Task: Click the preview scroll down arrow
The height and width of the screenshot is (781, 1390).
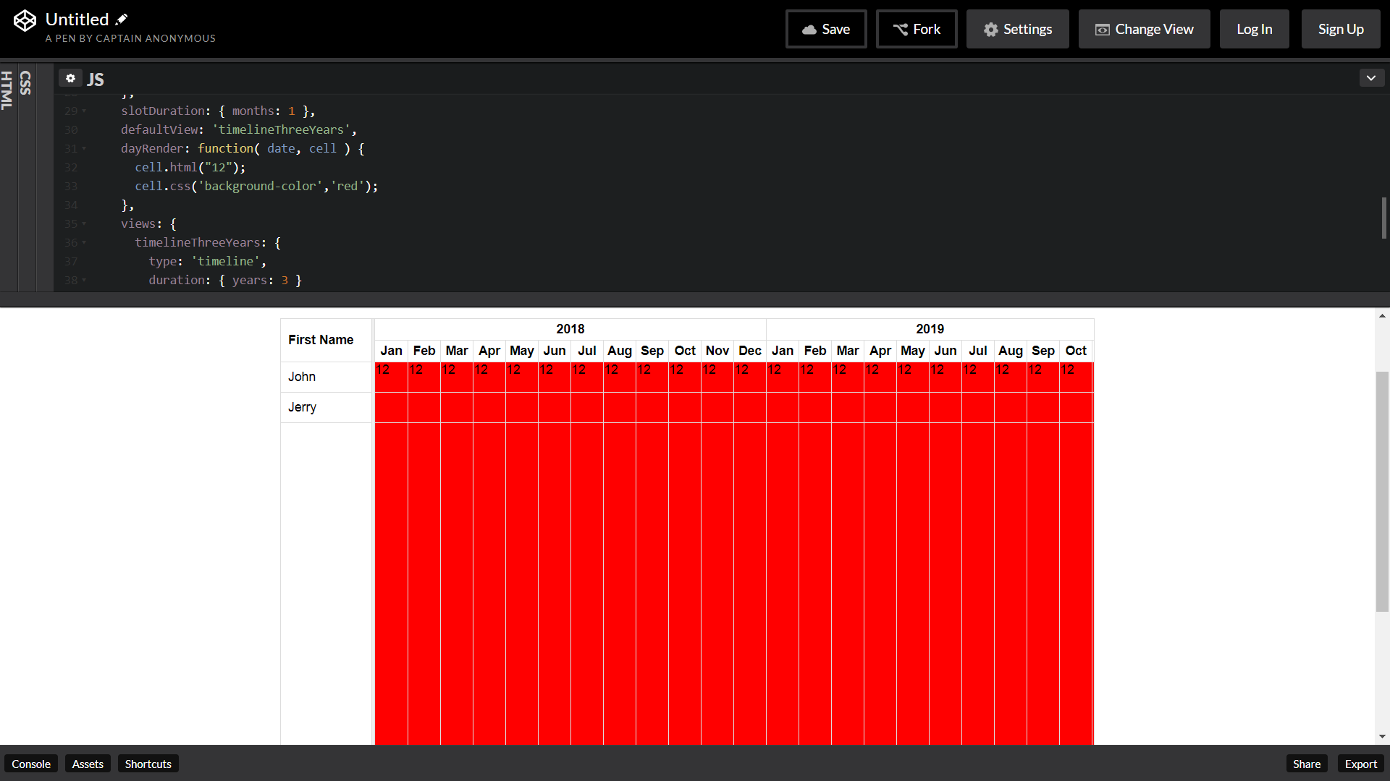Action: (x=1382, y=737)
